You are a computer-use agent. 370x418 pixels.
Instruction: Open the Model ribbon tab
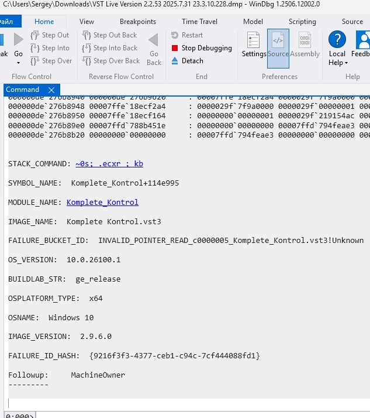coord(253,22)
